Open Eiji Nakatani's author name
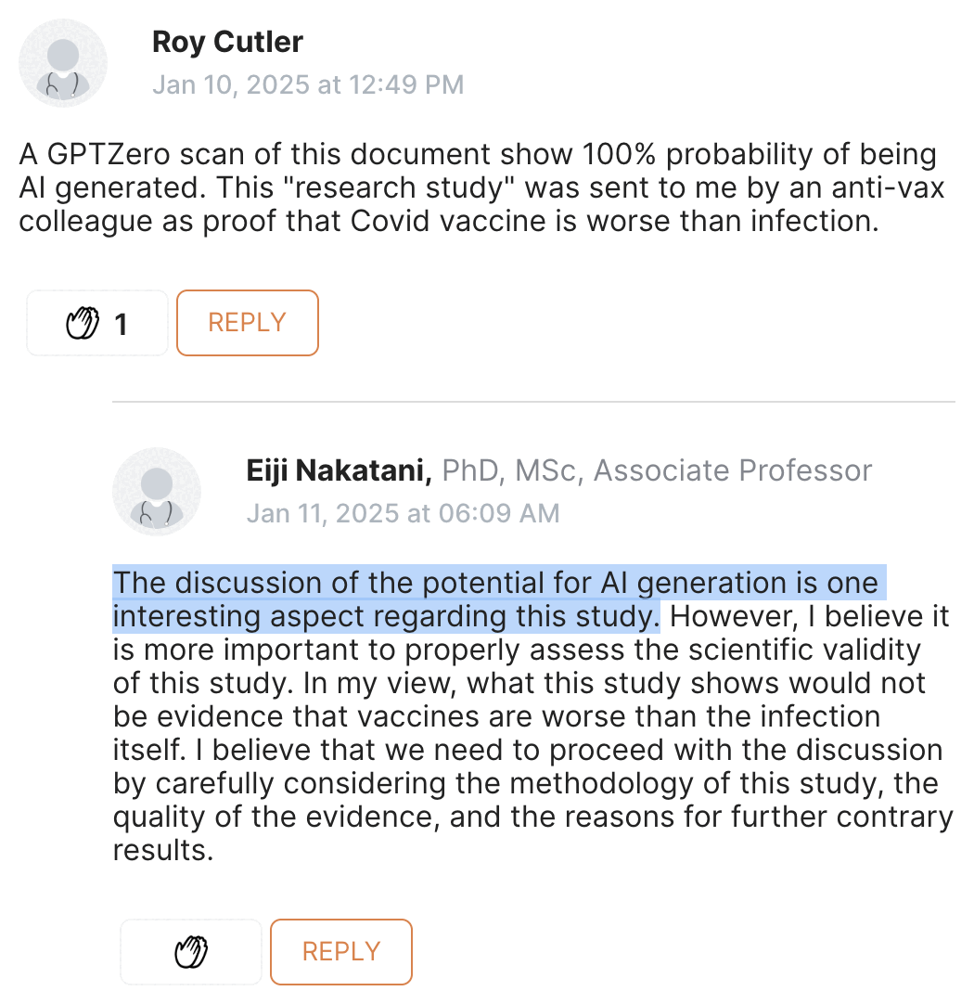974x1004 pixels. click(339, 470)
